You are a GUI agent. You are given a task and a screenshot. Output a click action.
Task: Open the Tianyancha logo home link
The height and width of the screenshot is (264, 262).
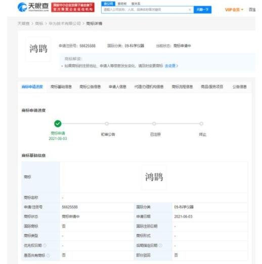pos(33,7)
